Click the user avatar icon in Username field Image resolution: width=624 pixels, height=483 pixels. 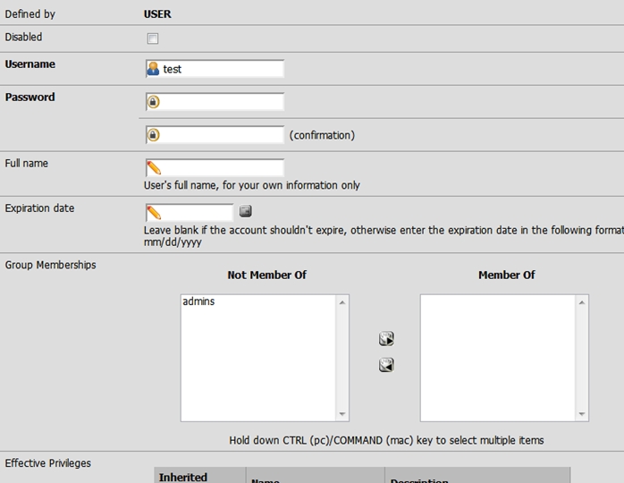click(x=153, y=69)
